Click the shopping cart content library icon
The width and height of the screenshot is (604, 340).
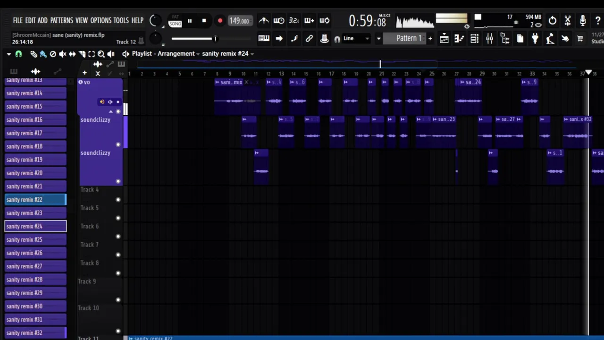(580, 39)
